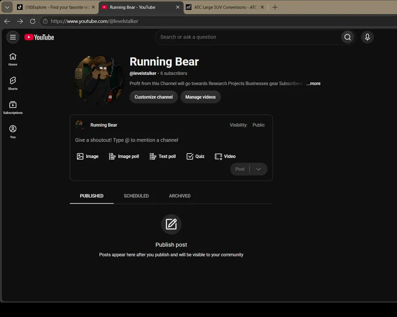Image resolution: width=397 pixels, height=317 pixels.
Task: Create an Image poll post
Action: [x=124, y=156]
